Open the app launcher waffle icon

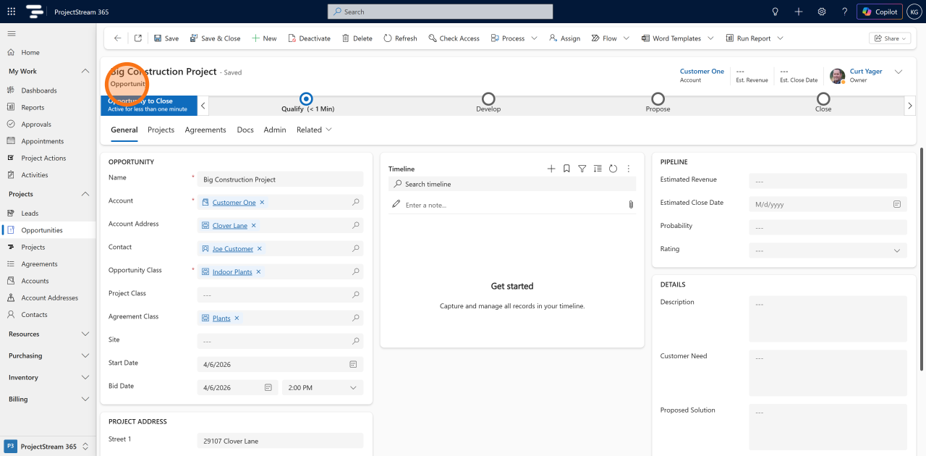click(x=12, y=12)
